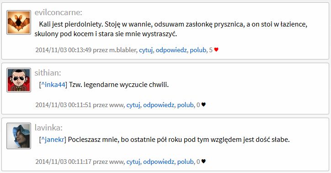The image size is (331, 173).
Task: Reply to sithian's post with odpowiedz
Action: point(159,105)
